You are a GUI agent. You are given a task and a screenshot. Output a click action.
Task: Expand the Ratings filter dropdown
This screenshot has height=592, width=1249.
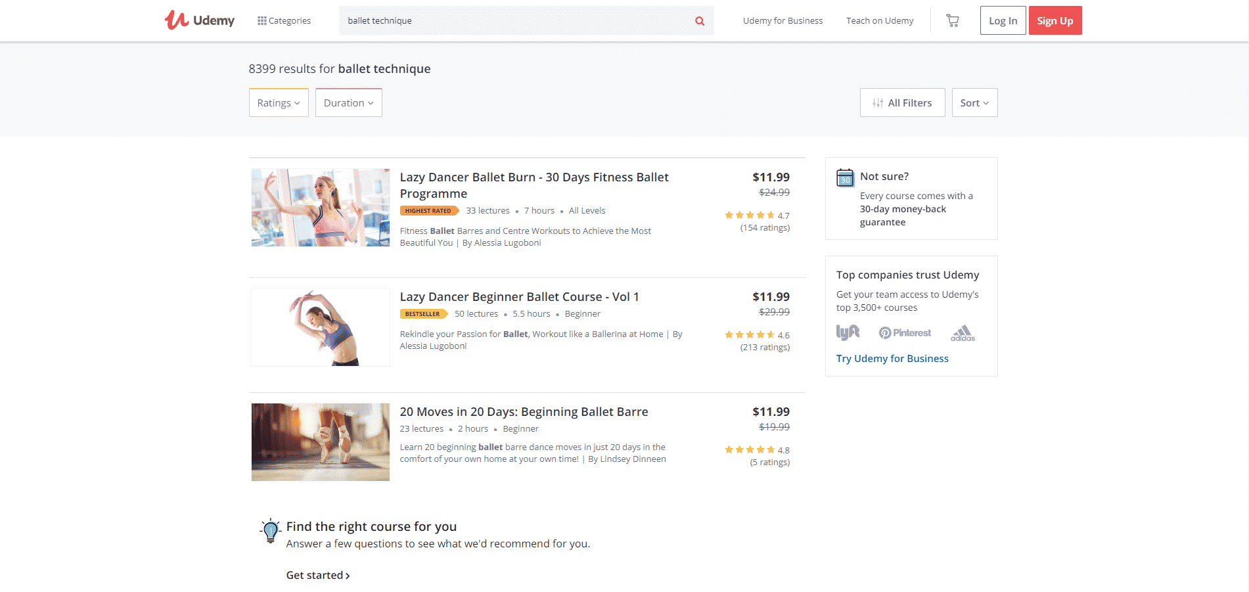(279, 102)
